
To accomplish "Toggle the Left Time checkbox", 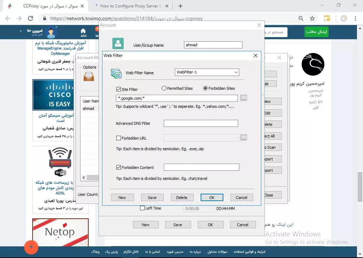I will (x=143, y=208).
